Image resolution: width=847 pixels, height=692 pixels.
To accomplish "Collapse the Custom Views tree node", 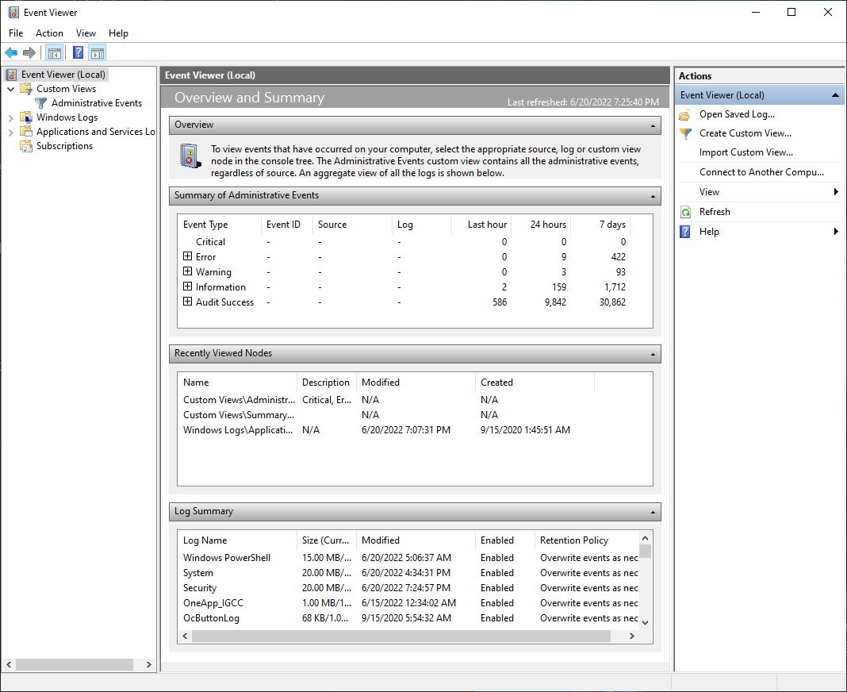I will [x=11, y=89].
